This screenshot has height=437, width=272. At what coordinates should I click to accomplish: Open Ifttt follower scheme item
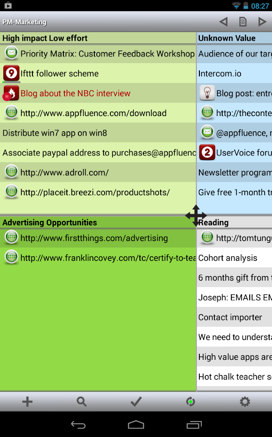tap(98, 73)
